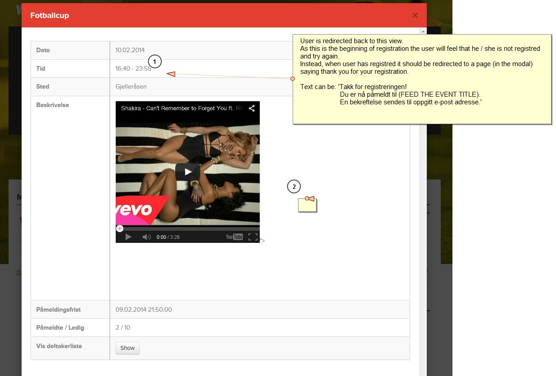Click the 'Sted' row label
The width and height of the screenshot is (556, 376).
[43, 87]
